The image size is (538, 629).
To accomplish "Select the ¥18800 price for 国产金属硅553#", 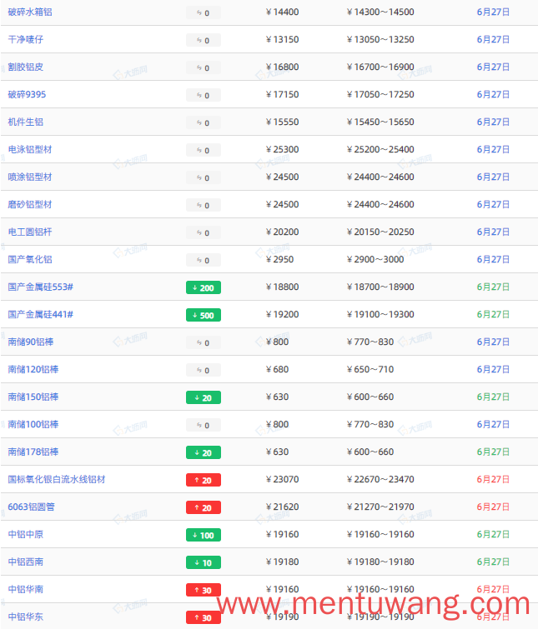I will pyautogui.click(x=282, y=287).
